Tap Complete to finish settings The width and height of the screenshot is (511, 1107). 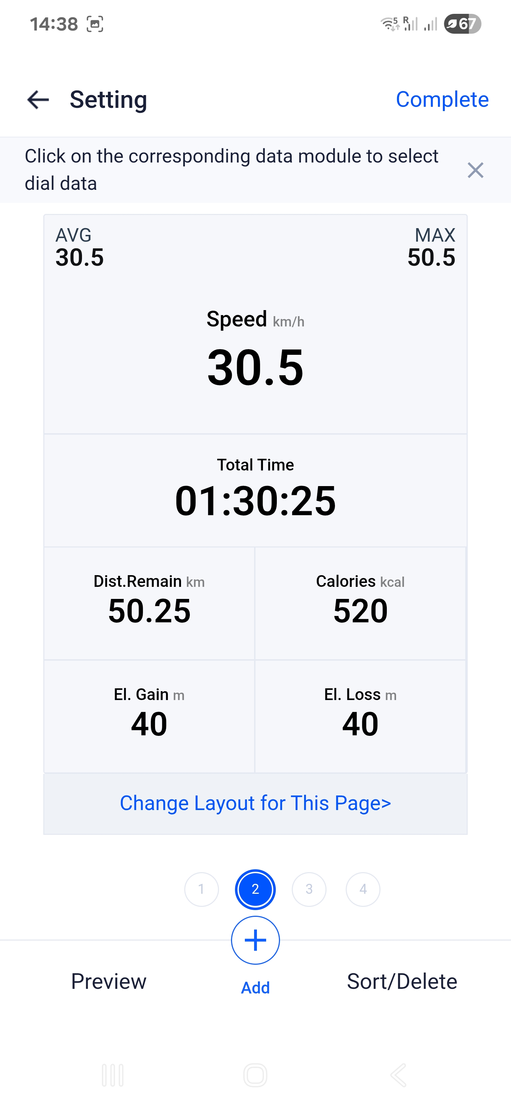(x=442, y=100)
